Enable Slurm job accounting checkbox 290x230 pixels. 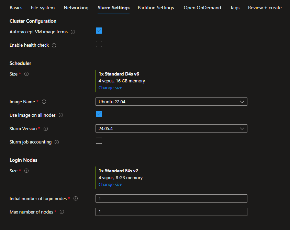tap(99, 141)
